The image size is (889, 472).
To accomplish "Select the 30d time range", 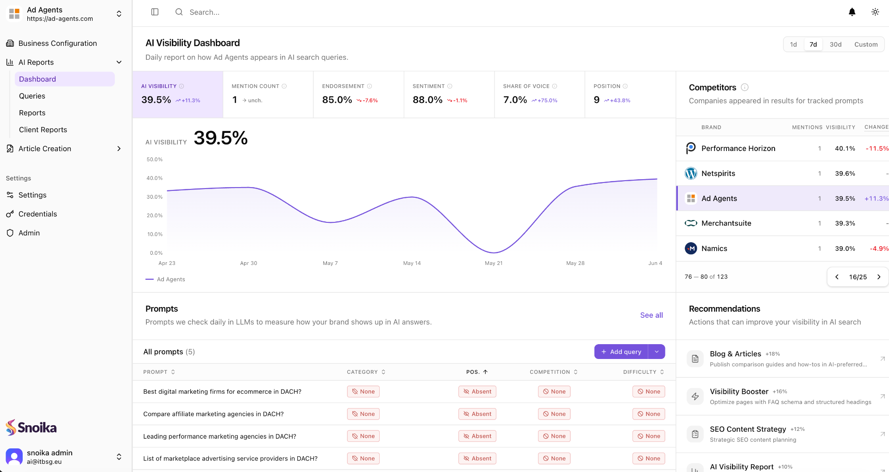I will pos(835,44).
